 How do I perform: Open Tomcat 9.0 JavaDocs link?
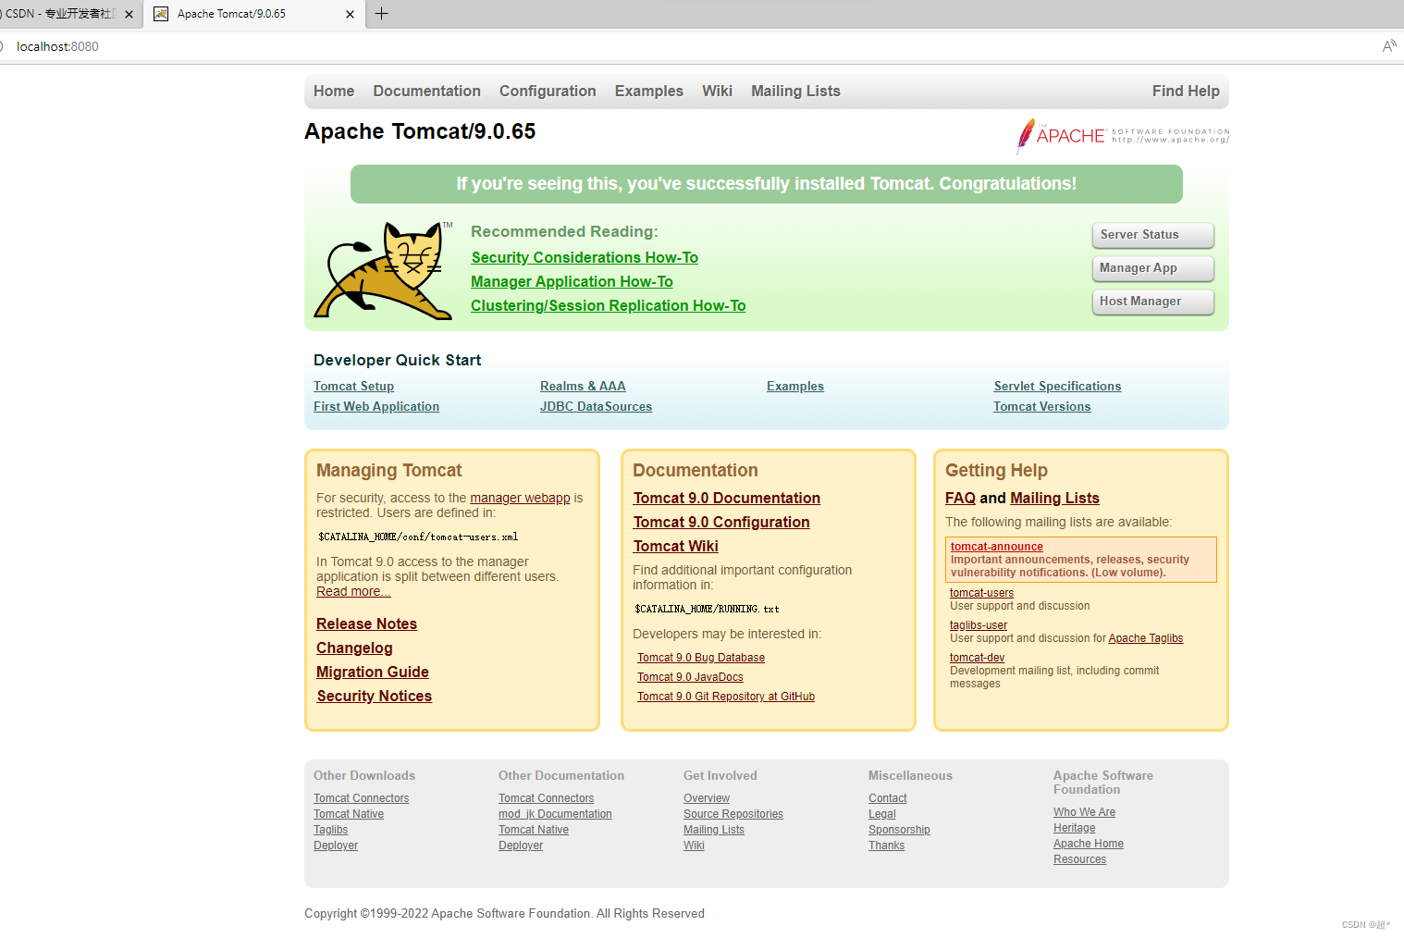click(690, 677)
